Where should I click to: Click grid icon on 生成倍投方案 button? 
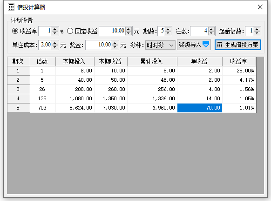click(x=220, y=45)
